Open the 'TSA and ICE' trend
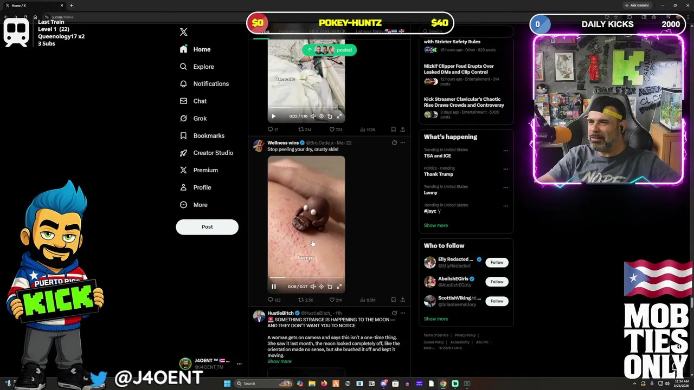 click(437, 156)
